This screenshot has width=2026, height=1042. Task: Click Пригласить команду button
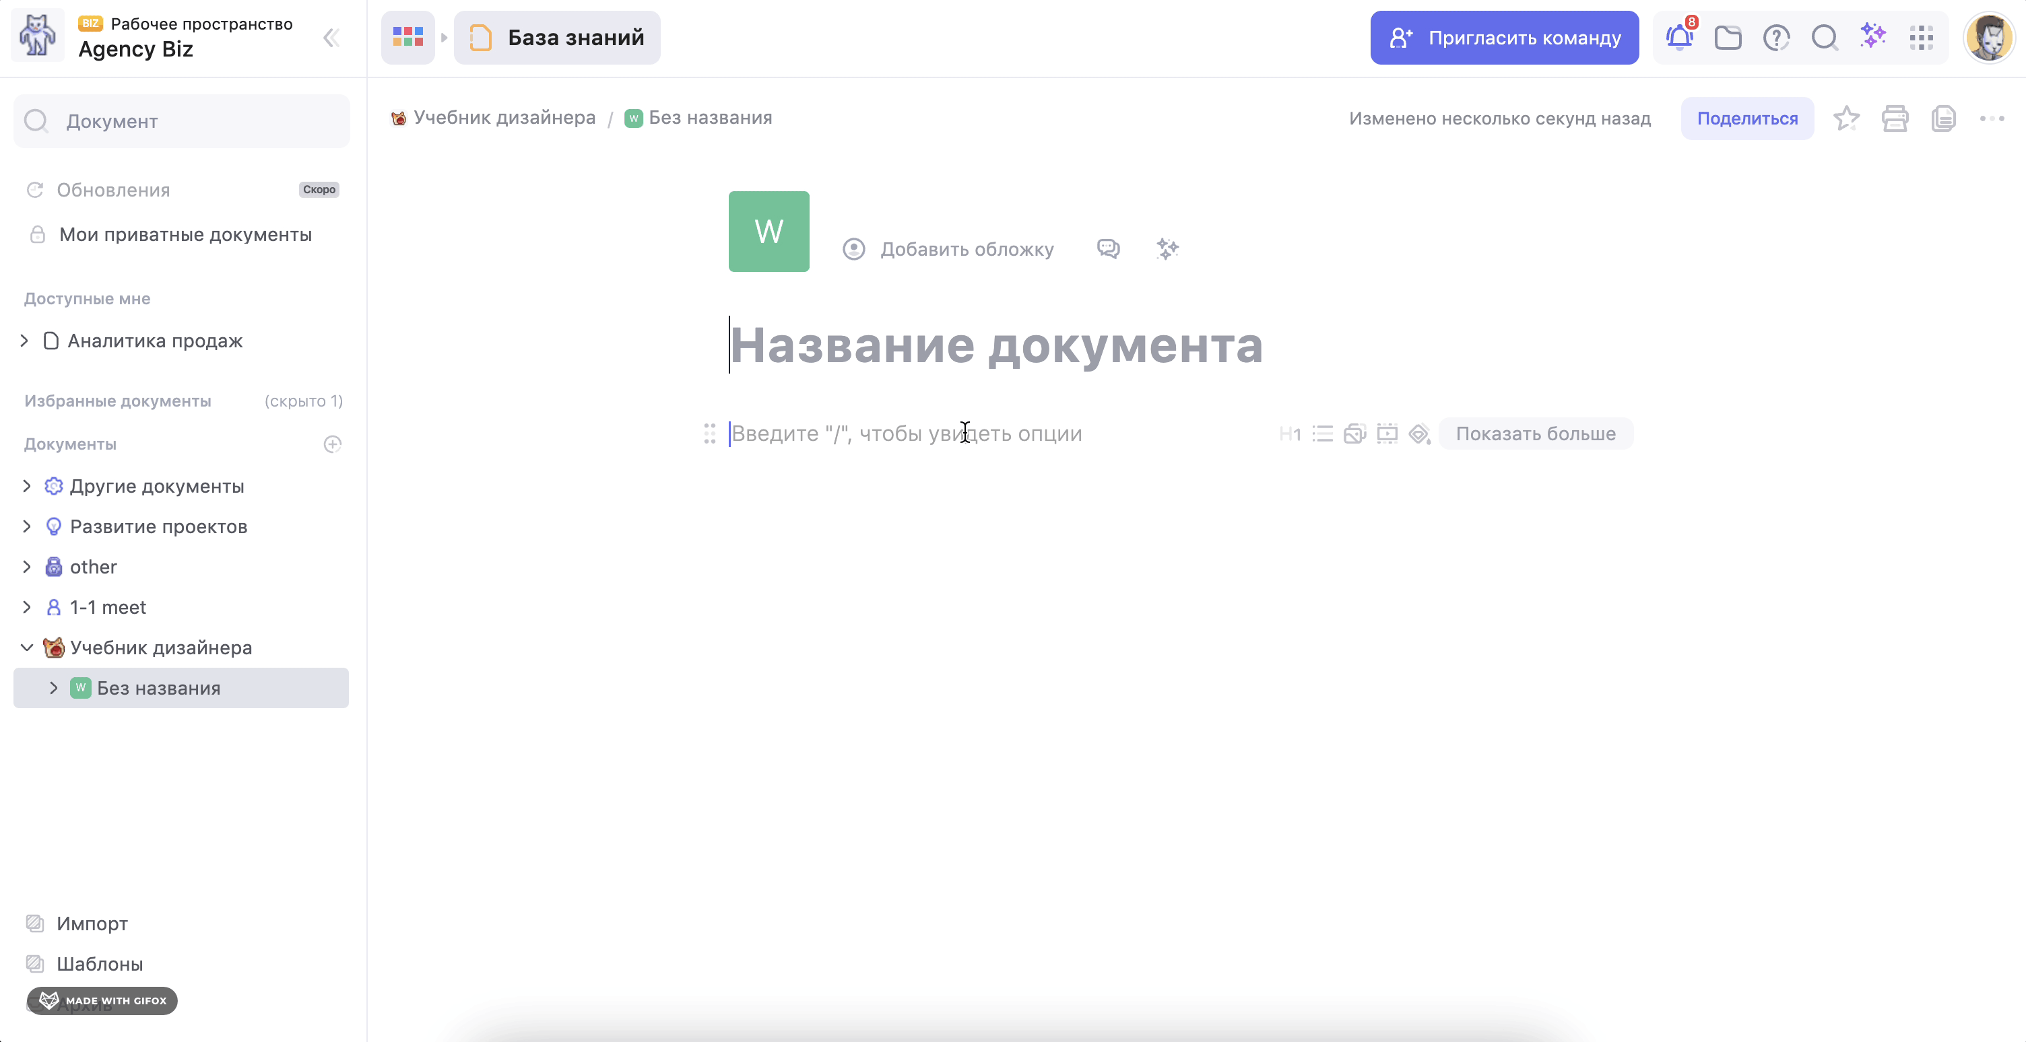pos(1504,38)
